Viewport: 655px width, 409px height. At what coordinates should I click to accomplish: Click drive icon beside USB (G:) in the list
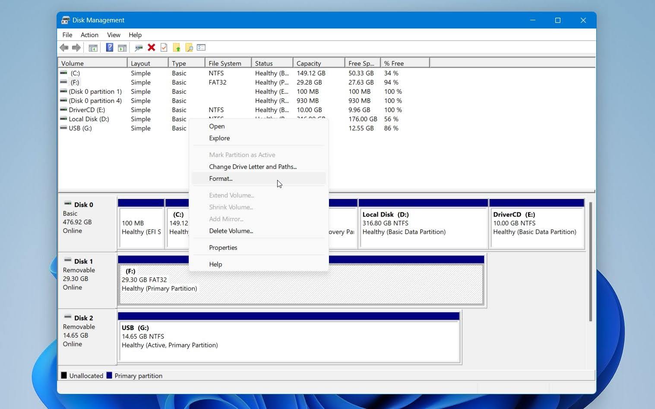[x=63, y=128]
